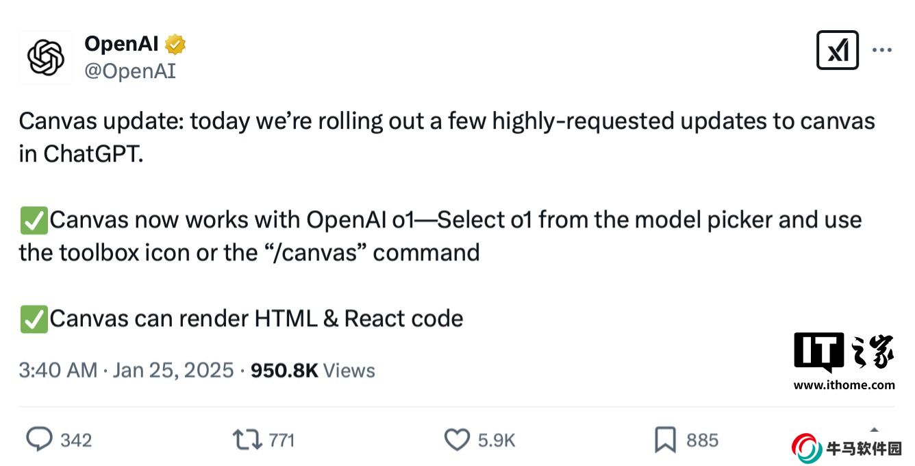The width and height of the screenshot is (915, 466).
Task: Click the IT之家 logo watermark
Action: click(x=844, y=353)
